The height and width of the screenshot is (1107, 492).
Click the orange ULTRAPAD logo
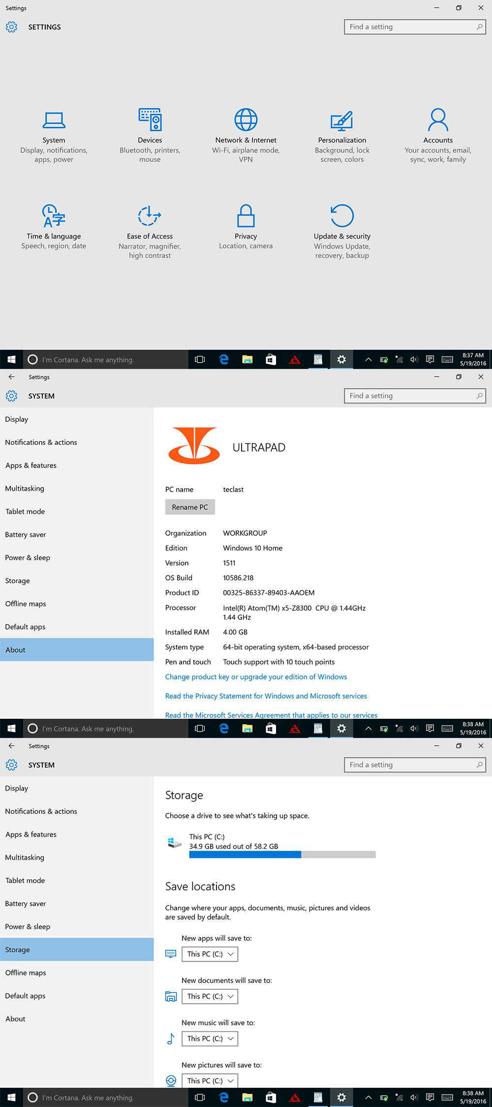194,445
